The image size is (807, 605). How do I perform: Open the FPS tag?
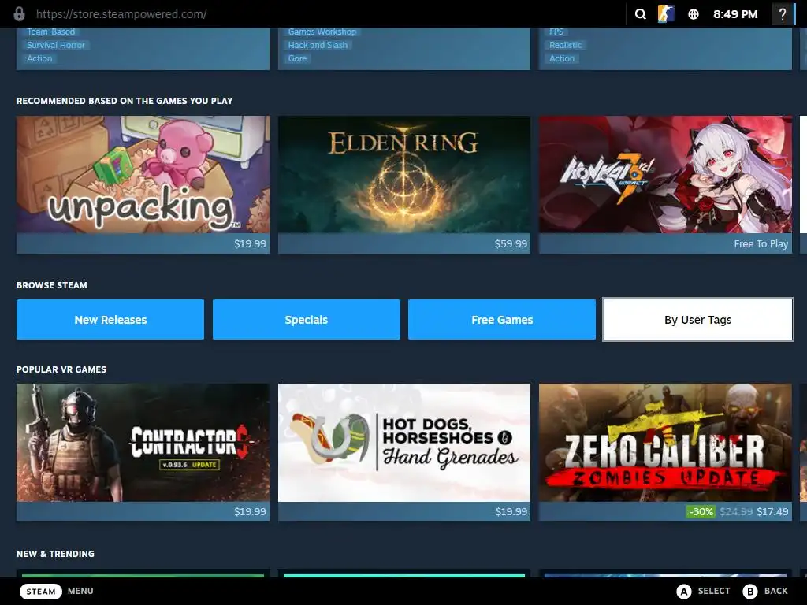[556, 32]
